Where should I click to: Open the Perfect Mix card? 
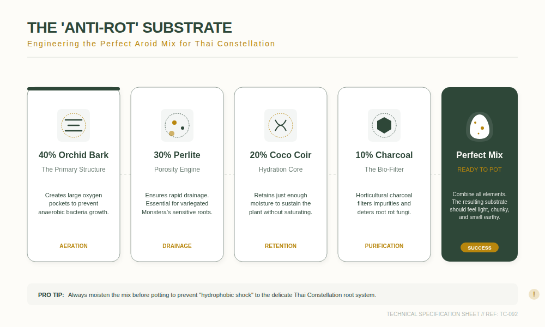click(x=479, y=174)
